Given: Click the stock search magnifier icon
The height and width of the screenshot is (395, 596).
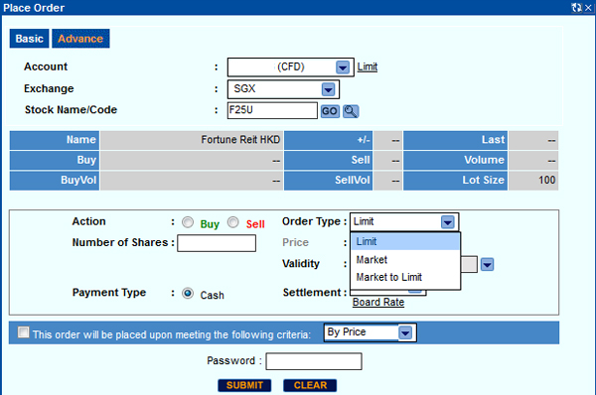Looking at the screenshot, I should tap(351, 111).
